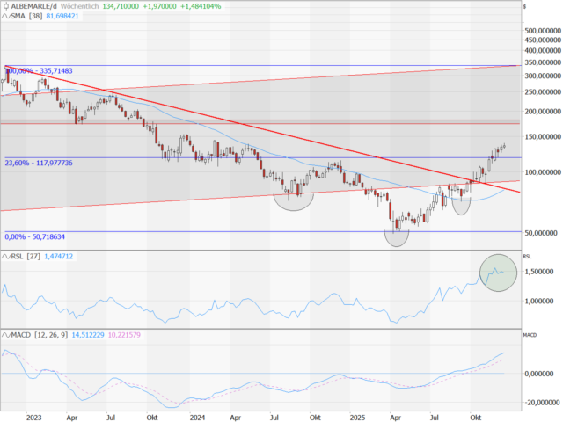563x422 pixels.
Task: Click the Wöchentlich interval label
Action: tap(80, 6)
